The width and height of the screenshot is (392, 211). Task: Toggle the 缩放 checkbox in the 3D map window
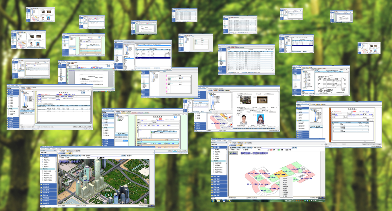[x=66, y=158]
